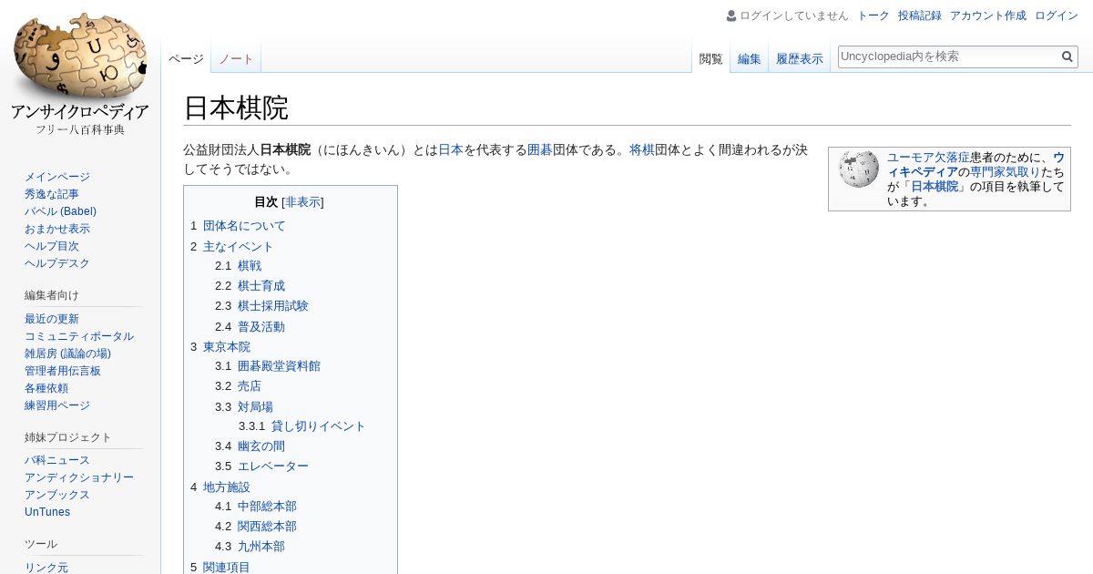This screenshot has width=1093, height=574.
Task: Click リンク元 under ツール
Action: click(46, 567)
